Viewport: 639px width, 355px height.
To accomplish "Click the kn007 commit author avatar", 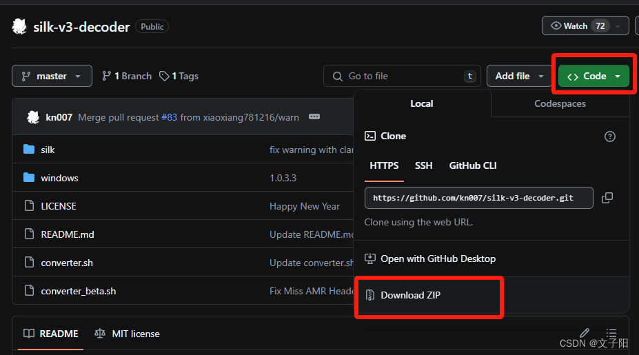I will [33, 117].
